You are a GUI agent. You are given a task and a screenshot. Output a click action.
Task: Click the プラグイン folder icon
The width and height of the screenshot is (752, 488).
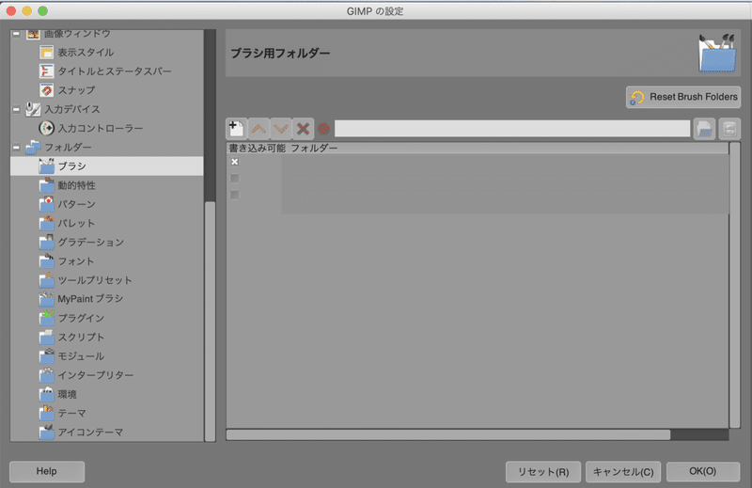(46, 318)
